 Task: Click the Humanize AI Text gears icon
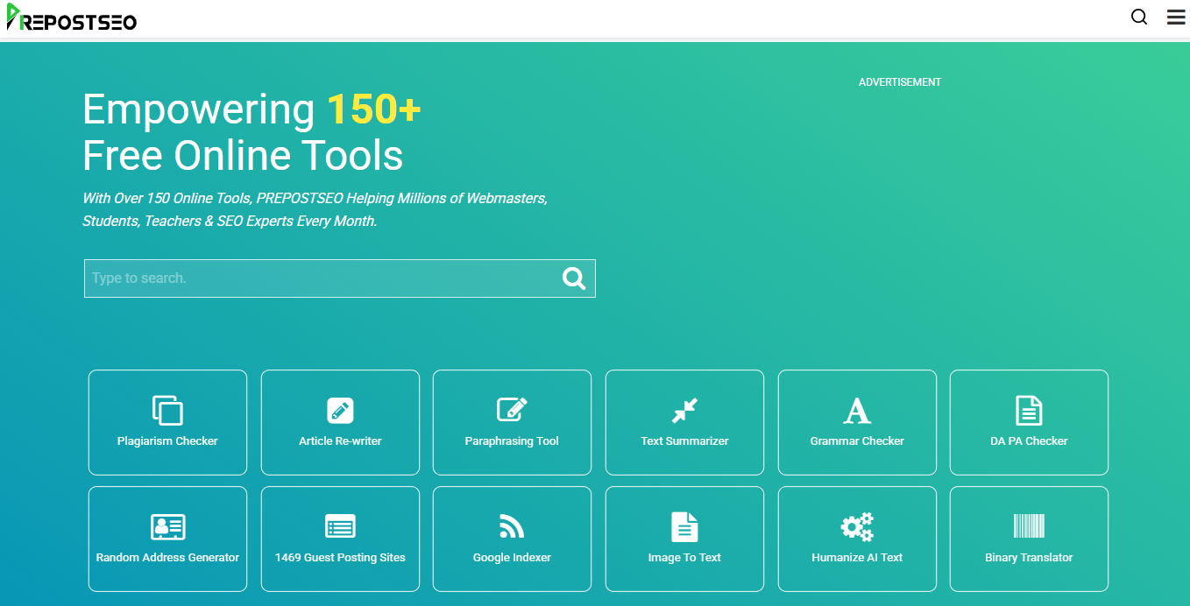point(857,526)
